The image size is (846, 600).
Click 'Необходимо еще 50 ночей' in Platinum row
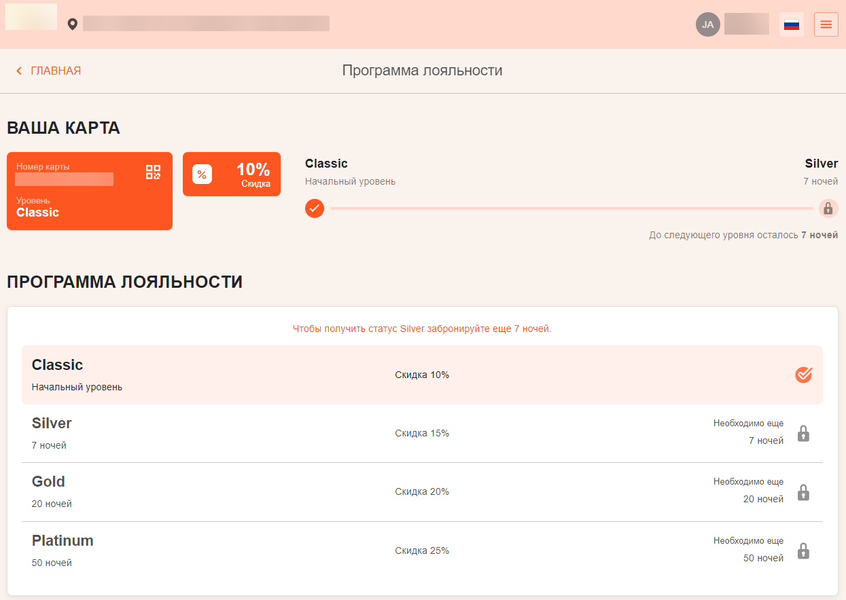(748, 549)
